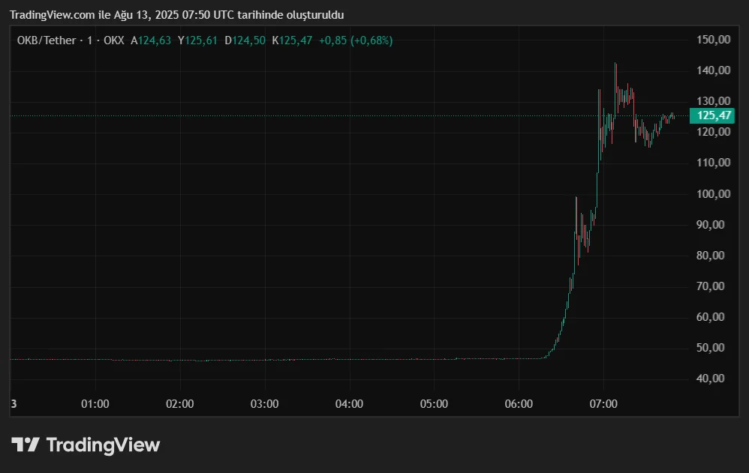The height and width of the screenshot is (473, 749).
Task: Click the 120,00 price axis label
Action: pos(713,132)
